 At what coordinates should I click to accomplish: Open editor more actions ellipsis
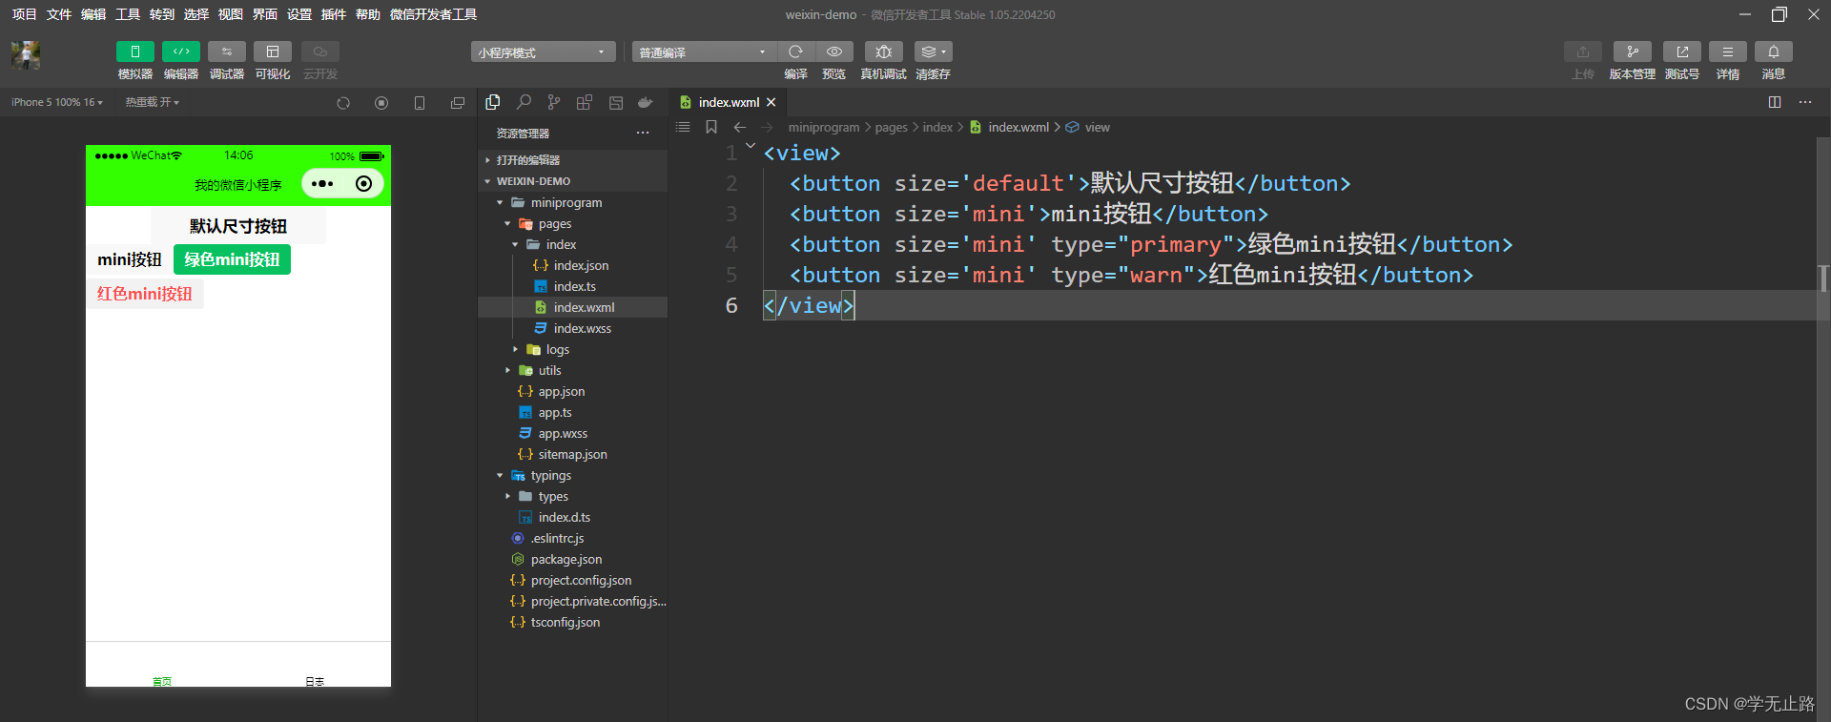1805,102
